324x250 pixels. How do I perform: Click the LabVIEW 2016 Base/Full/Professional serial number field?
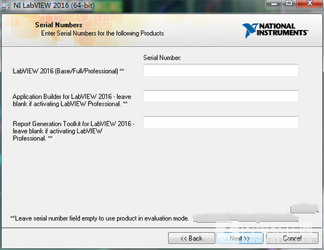pos(221,70)
